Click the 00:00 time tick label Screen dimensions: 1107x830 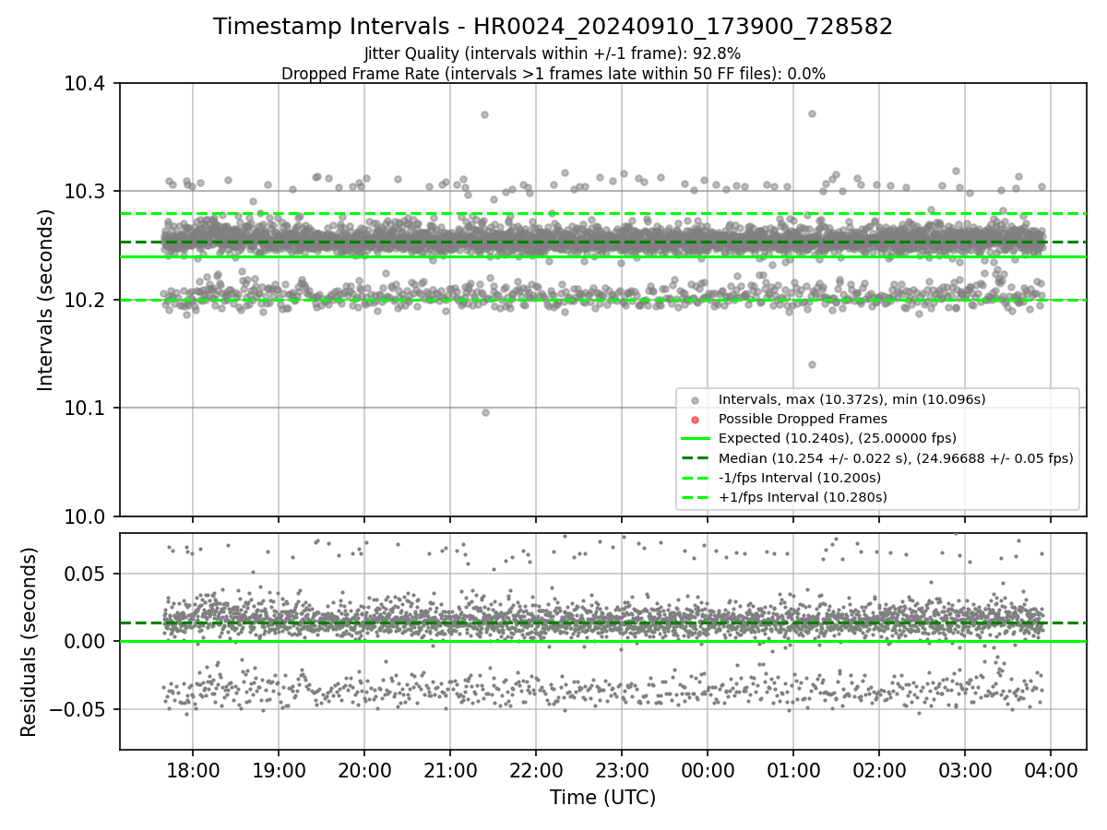pyautogui.click(x=708, y=769)
